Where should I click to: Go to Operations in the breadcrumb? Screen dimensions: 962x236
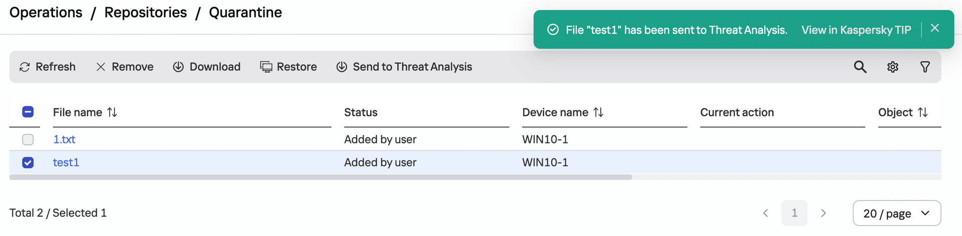46,12
